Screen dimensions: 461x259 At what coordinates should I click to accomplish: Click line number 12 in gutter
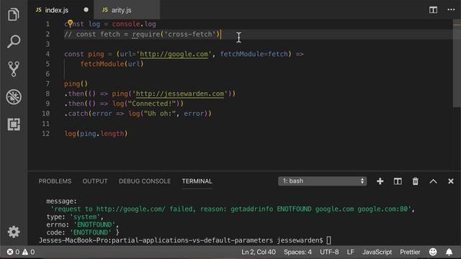tap(45, 134)
